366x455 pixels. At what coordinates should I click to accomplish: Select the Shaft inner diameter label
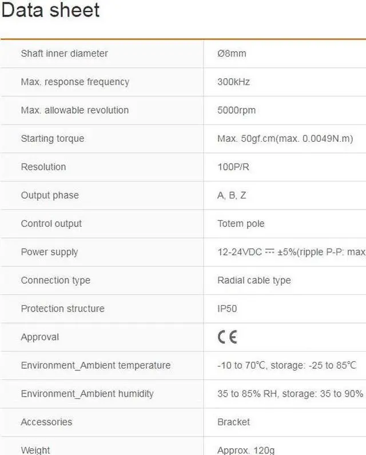64,54
